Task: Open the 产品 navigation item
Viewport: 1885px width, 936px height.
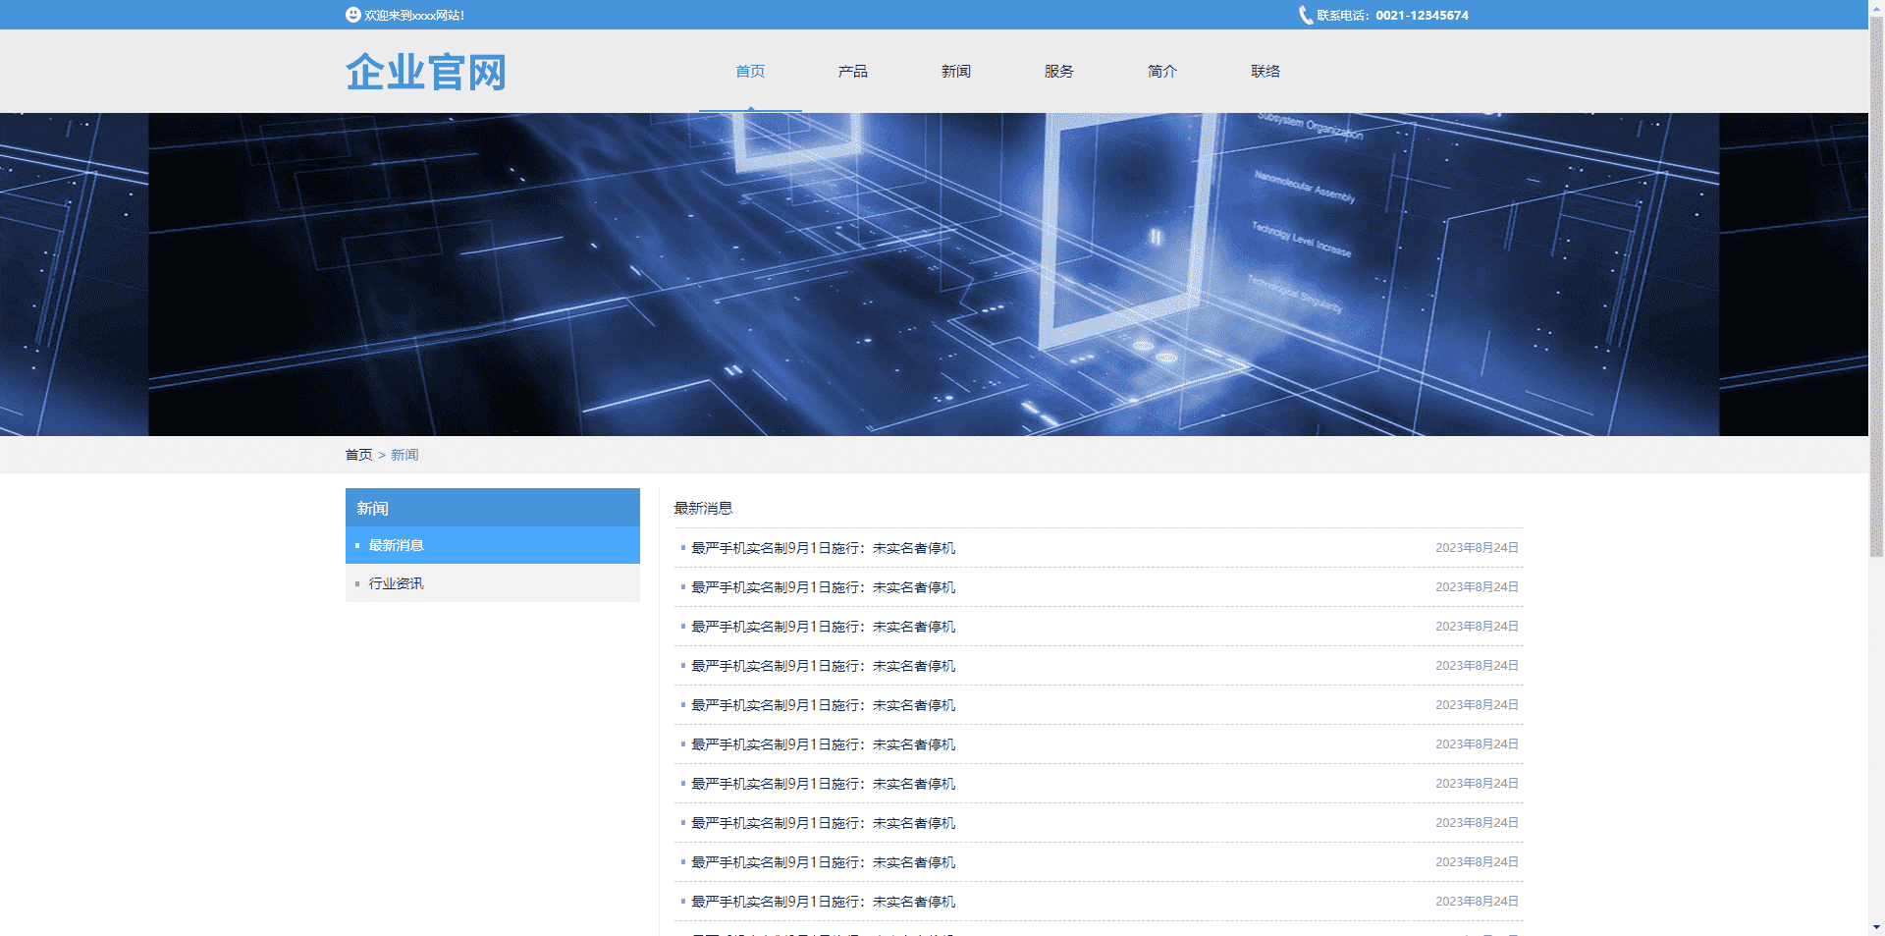Action: pyautogui.click(x=853, y=71)
